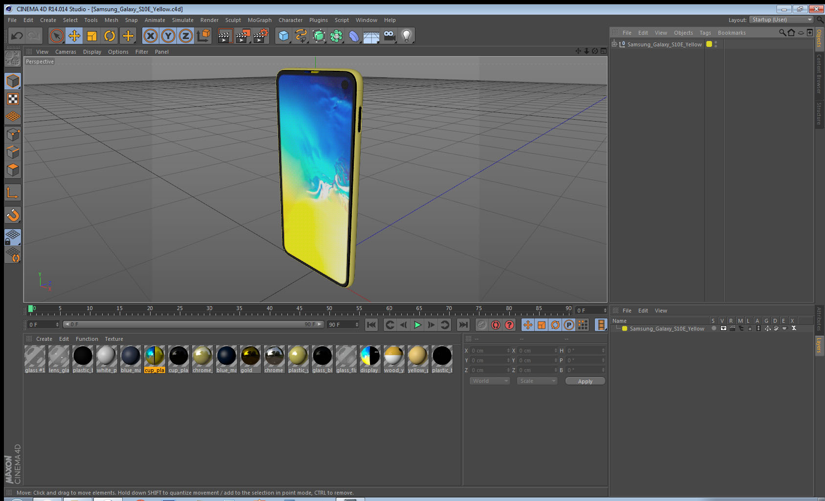The image size is (825, 501).
Task: Toggle rotation keyframe recording
Action: (555, 325)
